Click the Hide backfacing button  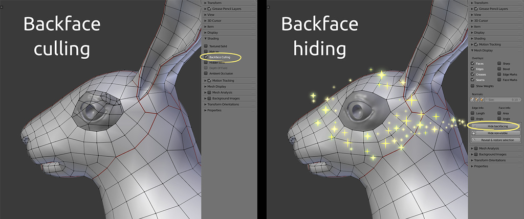(x=496, y=126)
